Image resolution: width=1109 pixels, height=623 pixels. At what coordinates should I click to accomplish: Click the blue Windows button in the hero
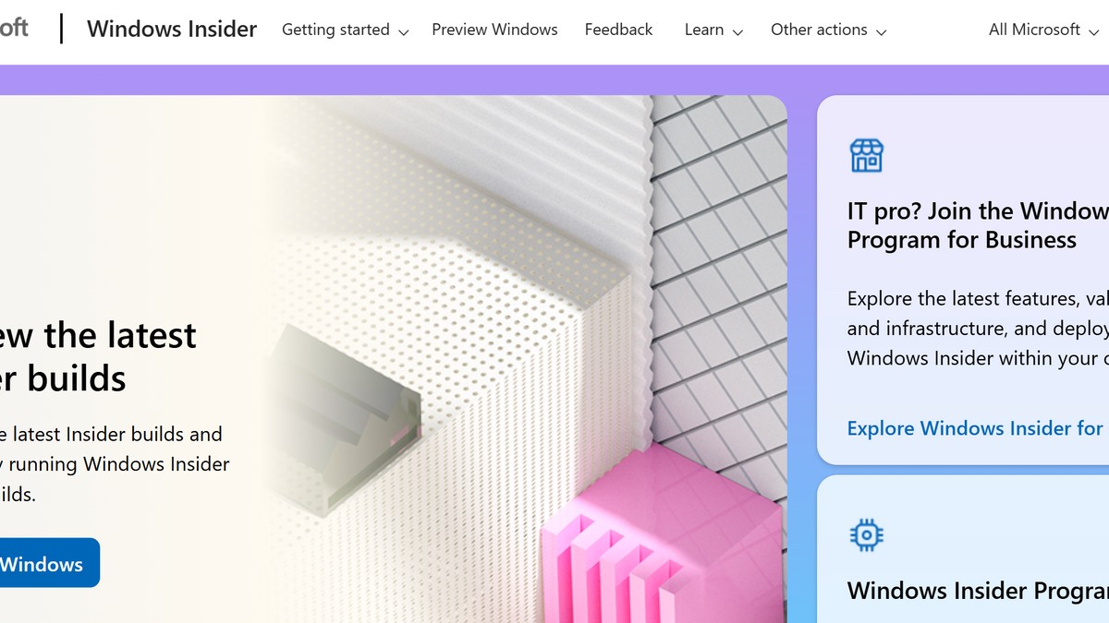(x=49, y=562)
